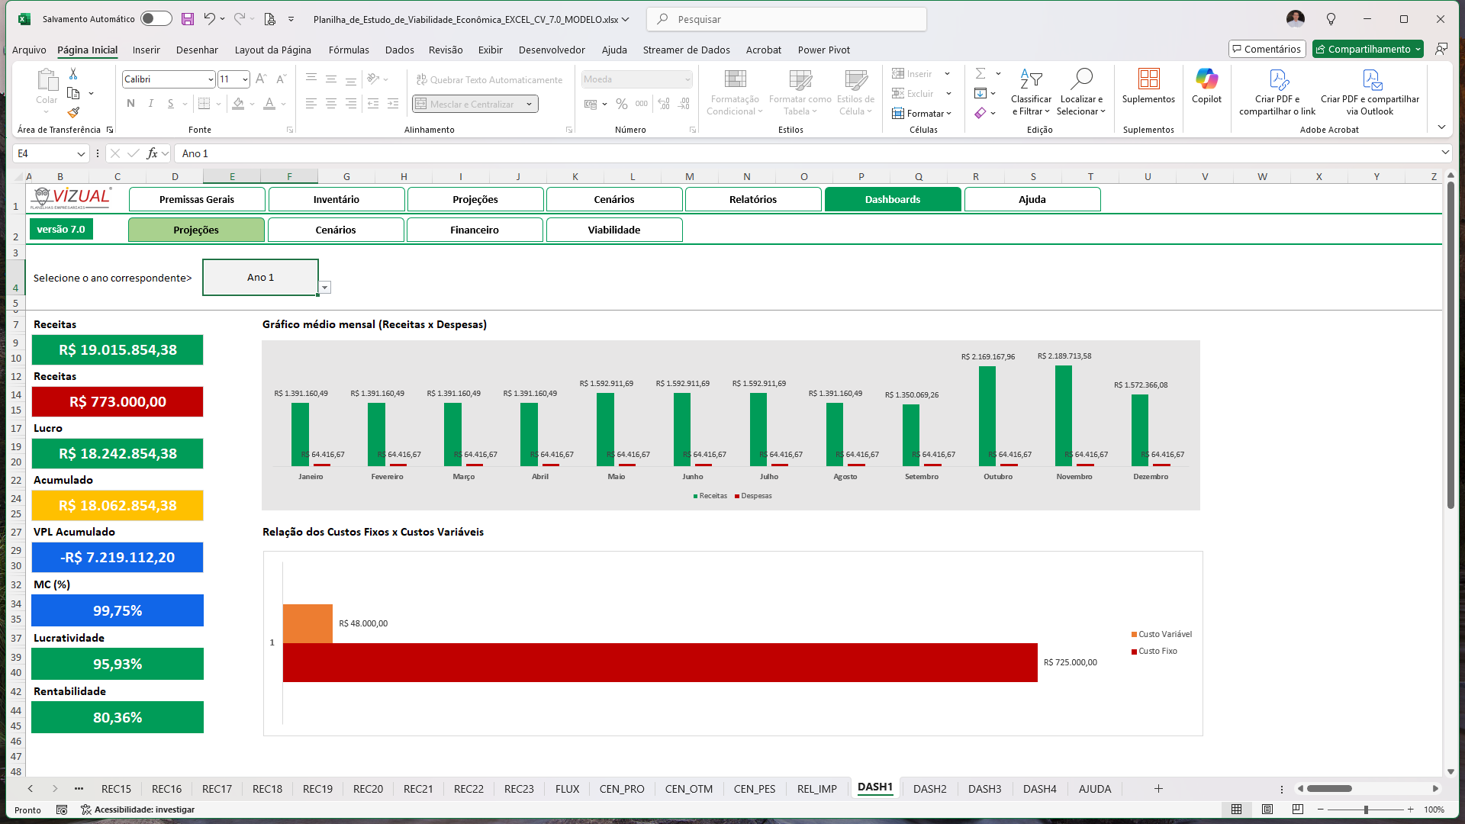Viewport: 1465px width, 824px height.
Task: Click the insert function fx icon
Action: point(152,153)
